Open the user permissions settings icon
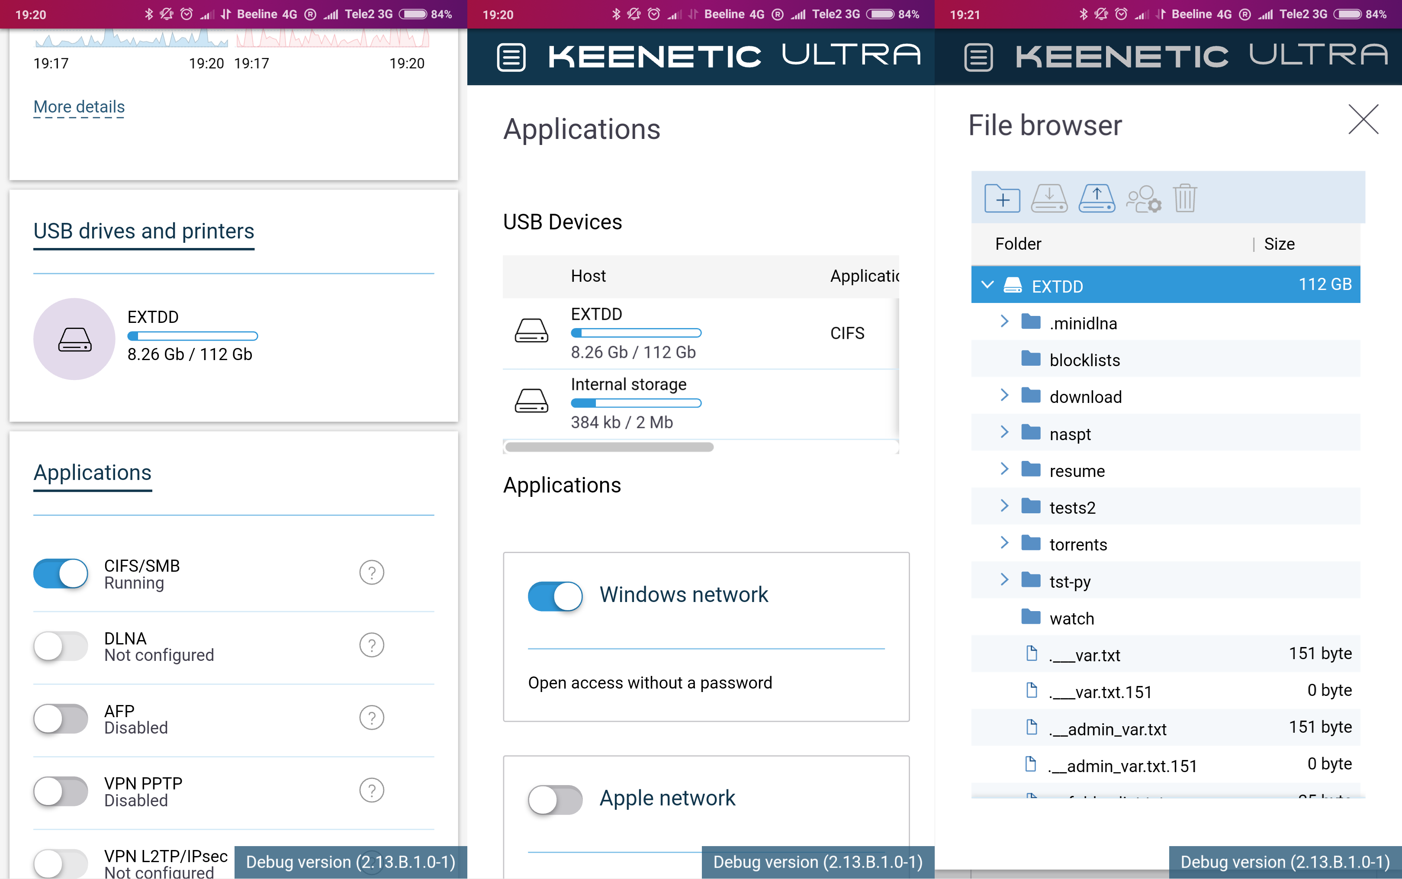Viewport: 1402px width, 879px height. 1143,199
